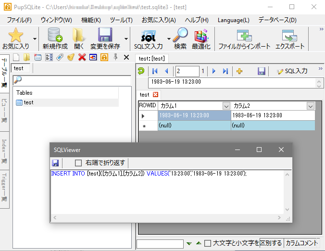Click the record number field showing 2
The width and height of the screenshot is (325, 251).
(187, 71)
